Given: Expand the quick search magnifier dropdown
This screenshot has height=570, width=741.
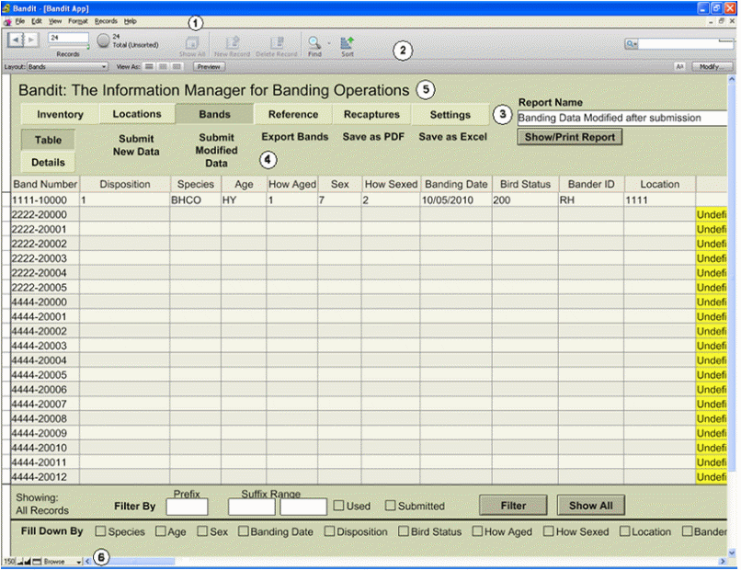Looking at the screenshot, I should tap(632, 43).
